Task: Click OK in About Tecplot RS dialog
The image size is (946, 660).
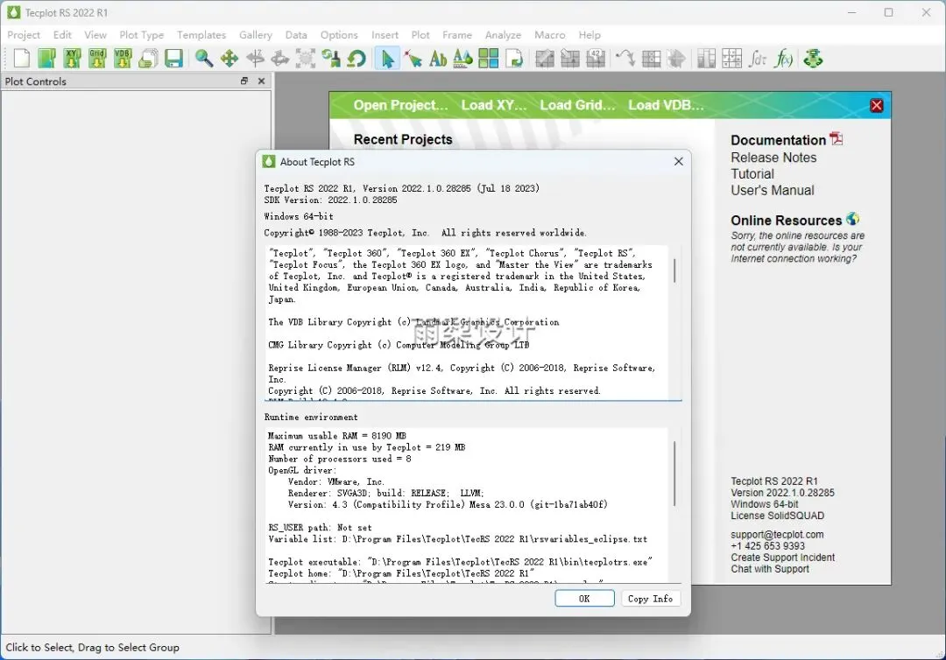Action: coord(584,599)
